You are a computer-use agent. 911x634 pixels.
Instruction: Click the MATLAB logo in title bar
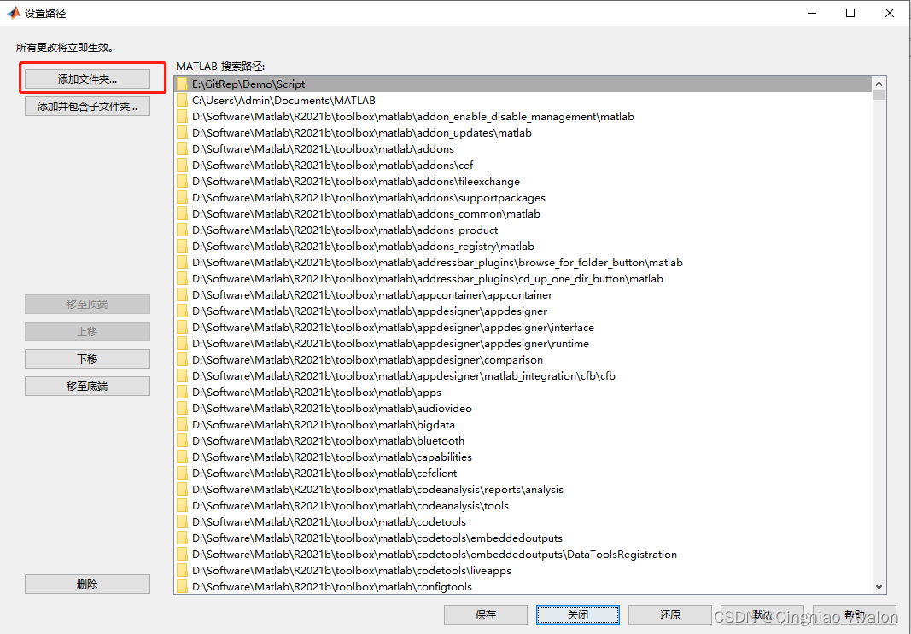pos(13,12)
